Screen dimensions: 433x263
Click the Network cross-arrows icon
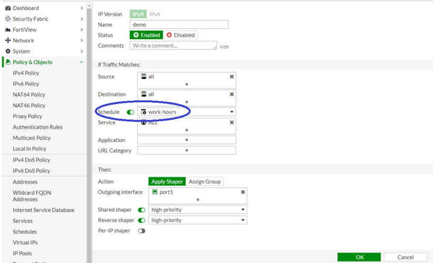(x=8, y=41)
